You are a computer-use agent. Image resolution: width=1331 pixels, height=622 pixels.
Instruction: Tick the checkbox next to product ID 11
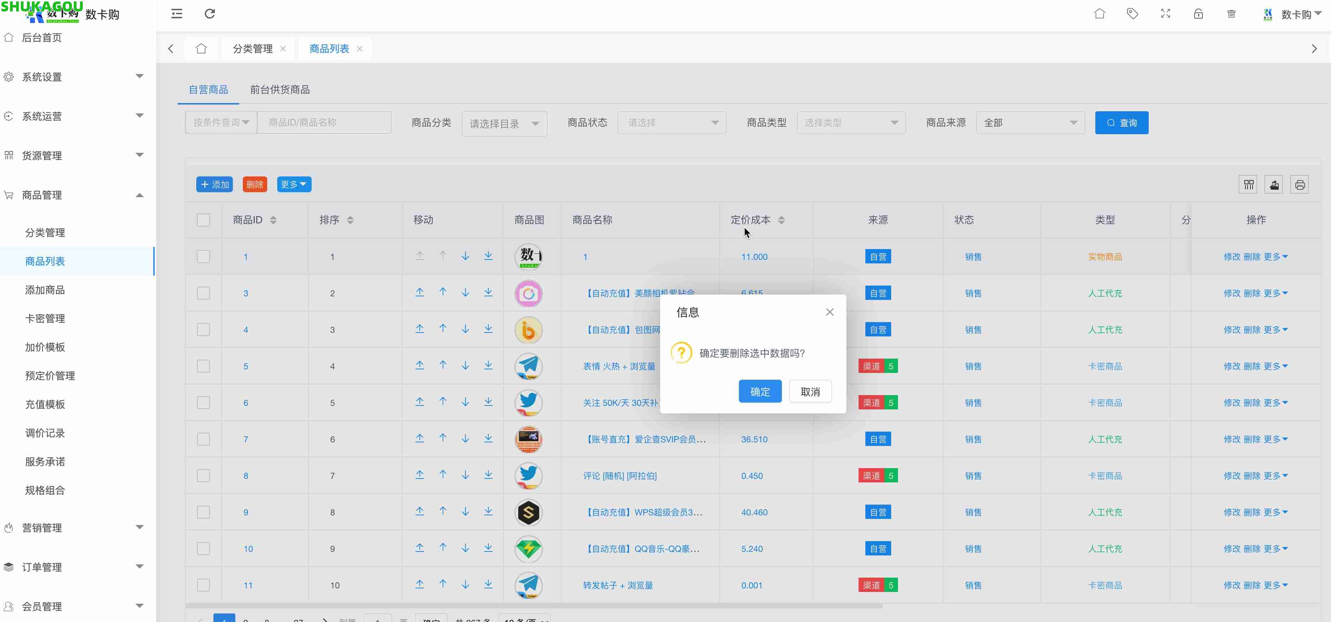[203, 585]
